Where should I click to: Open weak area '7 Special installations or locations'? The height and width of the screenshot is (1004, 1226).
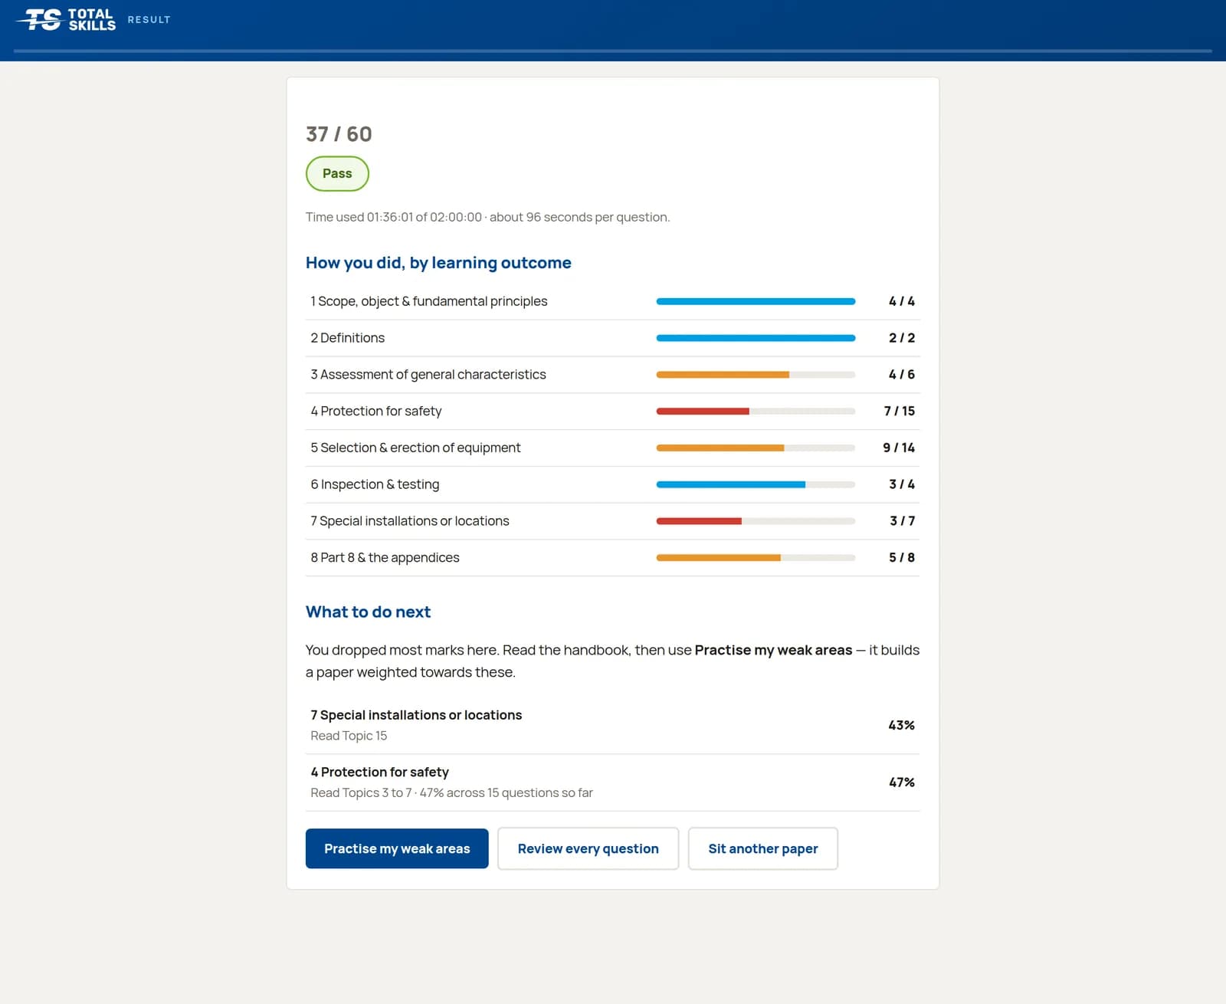[x=612, y=725]
